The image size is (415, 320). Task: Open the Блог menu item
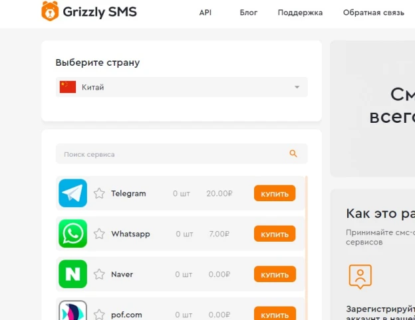point(249,13)
